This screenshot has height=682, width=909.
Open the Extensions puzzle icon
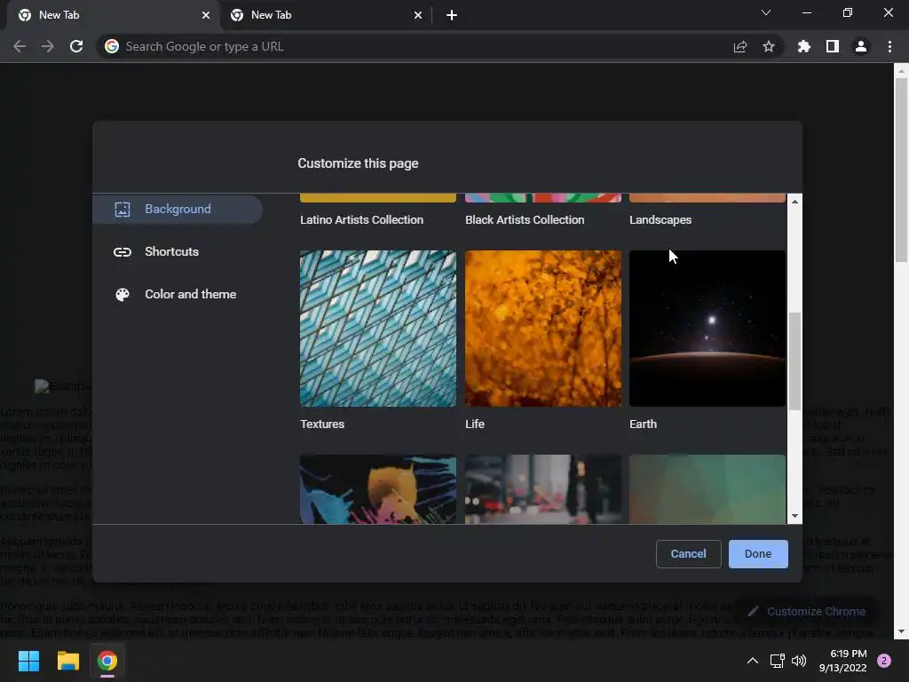(804, 46)
